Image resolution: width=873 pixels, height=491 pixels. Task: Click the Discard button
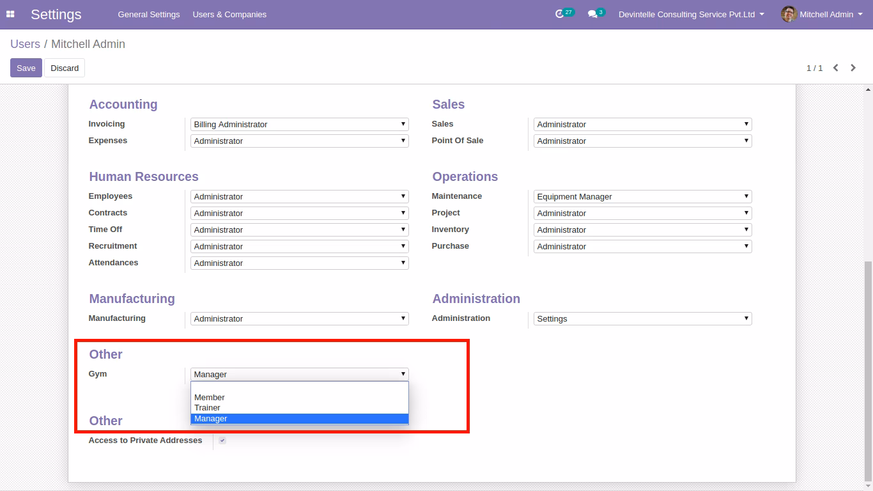tap(65, 68)
